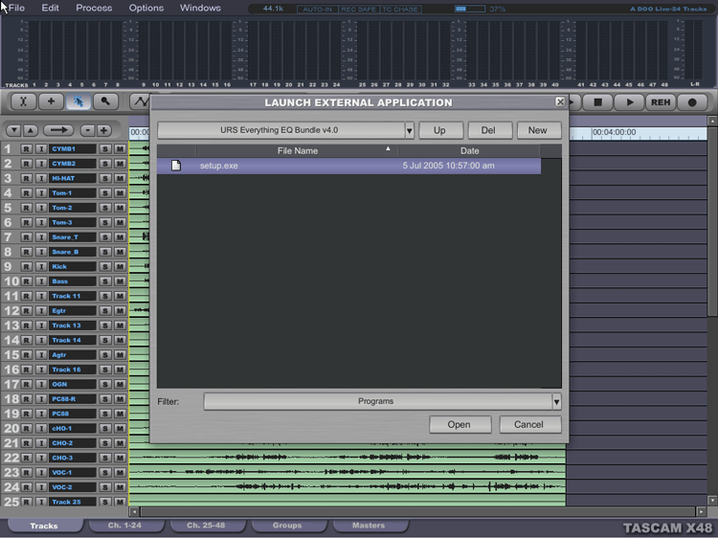Click the Cancel button
The width and height of the screenshot is (718, 538).
click(528, 424)
